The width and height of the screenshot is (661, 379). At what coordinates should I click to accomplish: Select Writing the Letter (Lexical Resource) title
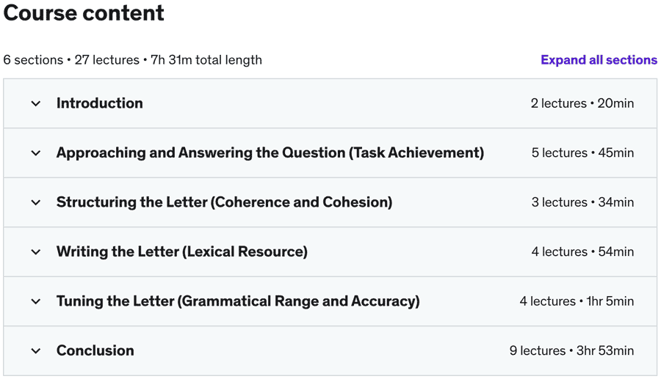(x=181, y=252)
